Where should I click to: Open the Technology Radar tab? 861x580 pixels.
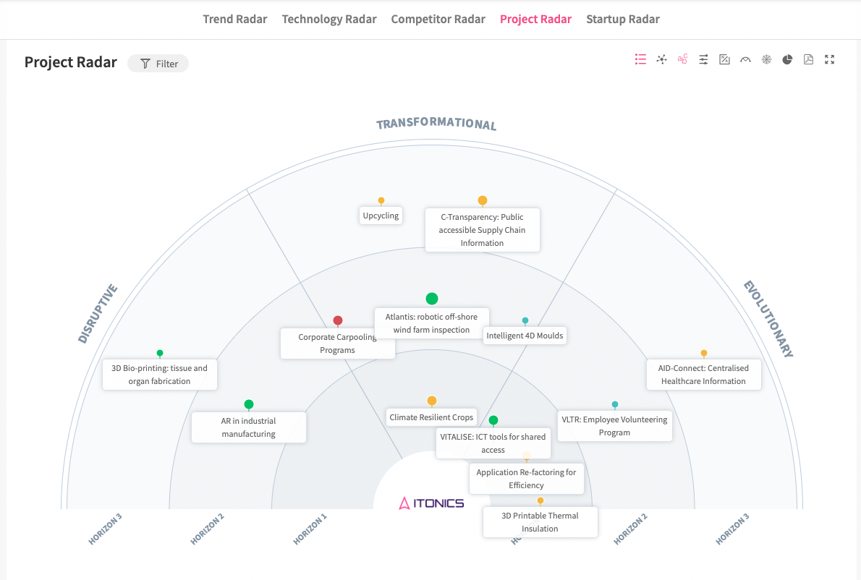point(329,20)
